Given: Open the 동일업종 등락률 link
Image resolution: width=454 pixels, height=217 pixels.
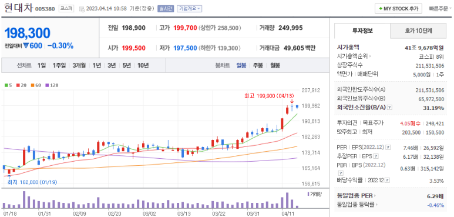Looking at the screenshot, I should click(357, 205).
